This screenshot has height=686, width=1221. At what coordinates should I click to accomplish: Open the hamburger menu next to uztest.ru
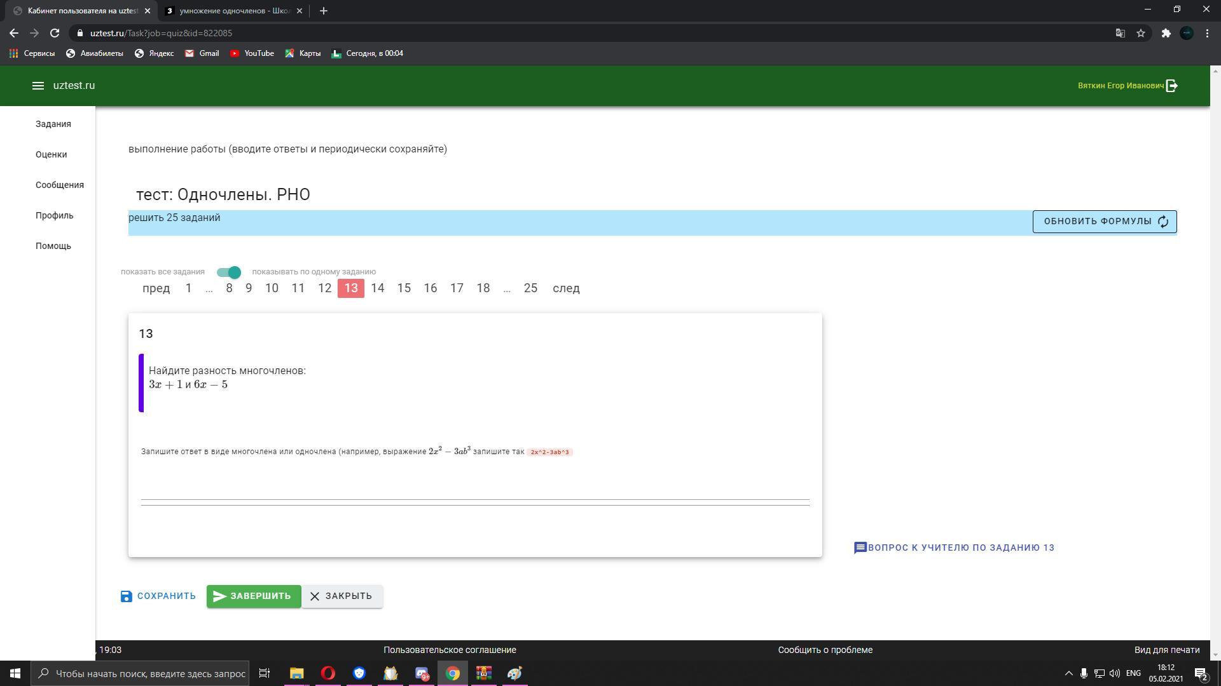(38, 86)
